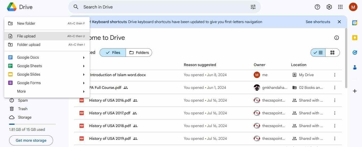Click the vertical scrollbar of file list
The width and height of the screenshot is (362, 147).
click(346, 58)
